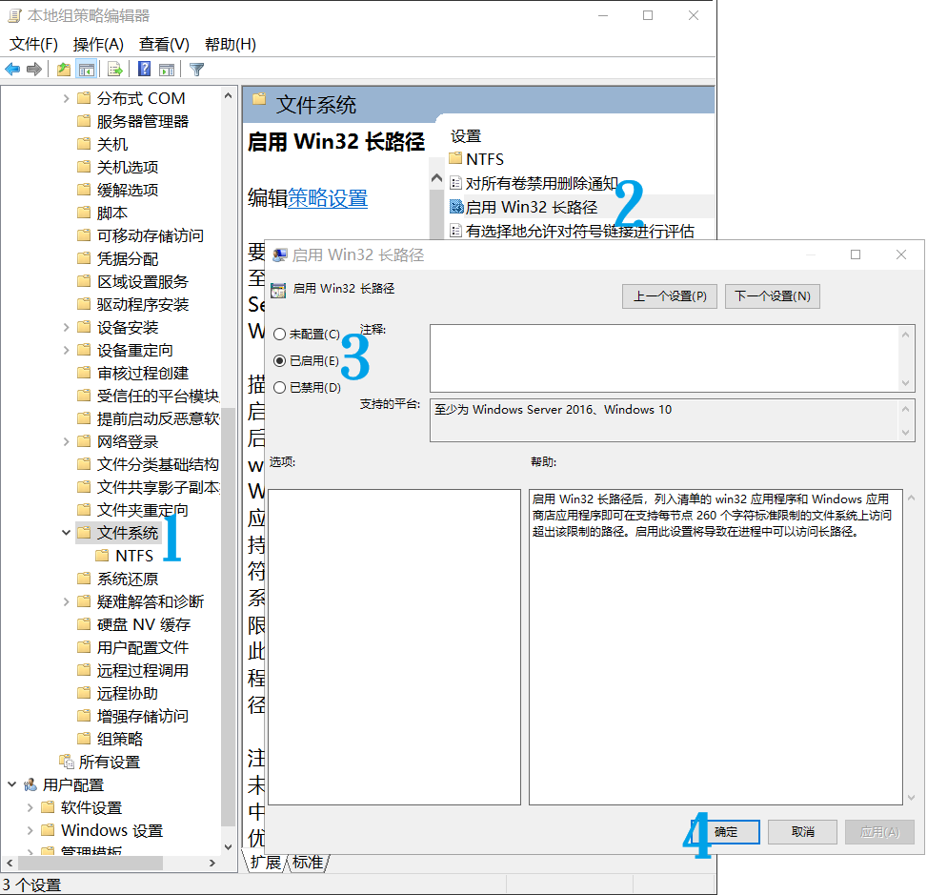The height and width of the screenshot is (895, 927).
Task: Open Help via the blue question-mark icon
Action: tap(144, 70)
